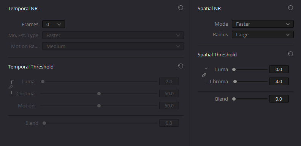301x146 pixels.
Task: Click the Temporal Luma slider handle
Action: pos(43,82)
